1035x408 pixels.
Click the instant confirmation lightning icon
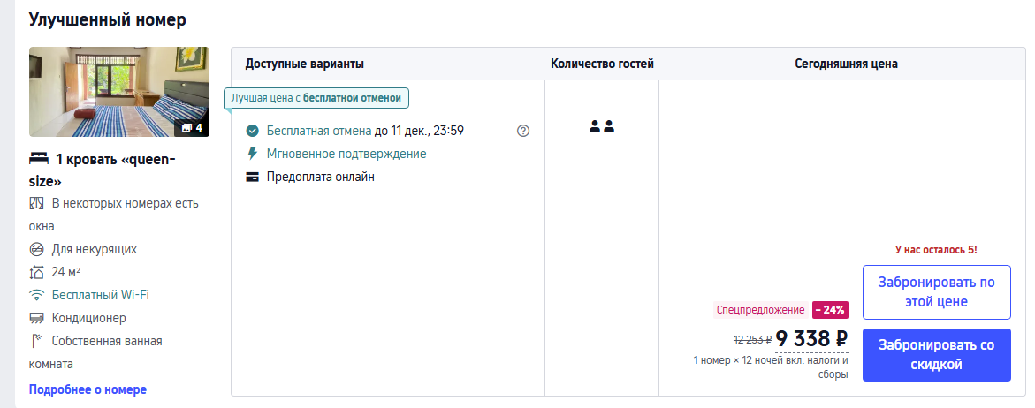[x=252, y=154]
